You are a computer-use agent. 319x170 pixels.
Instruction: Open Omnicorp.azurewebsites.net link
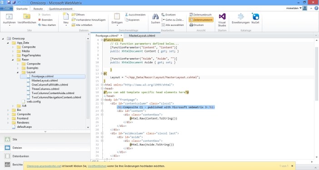(x=44, y=166)
